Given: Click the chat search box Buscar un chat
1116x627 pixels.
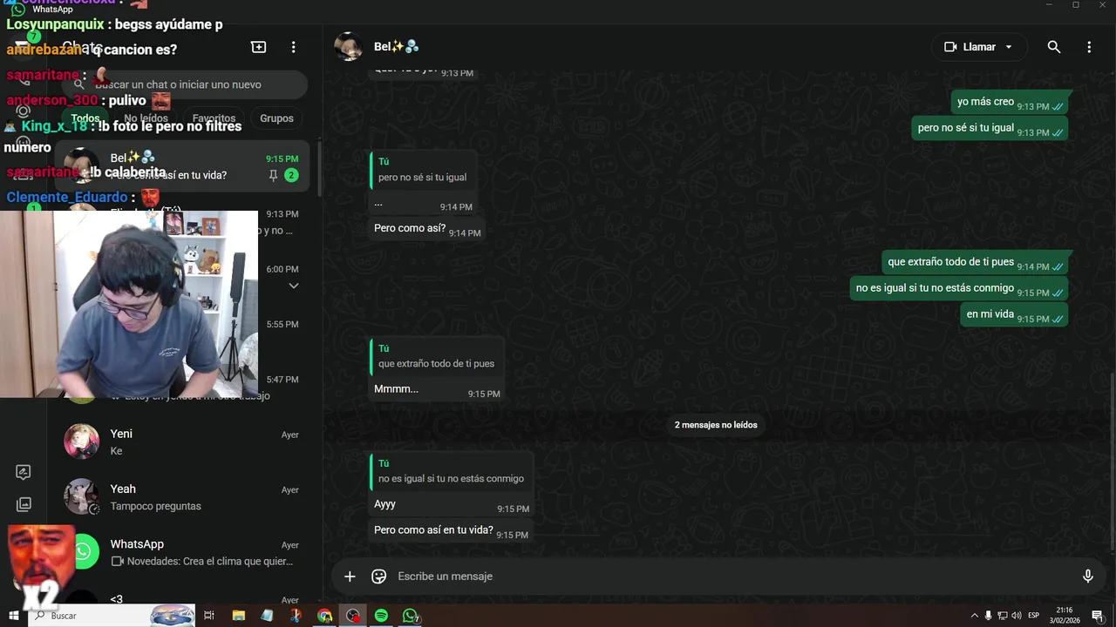Looking at the screenshot, I should point(185,84).
